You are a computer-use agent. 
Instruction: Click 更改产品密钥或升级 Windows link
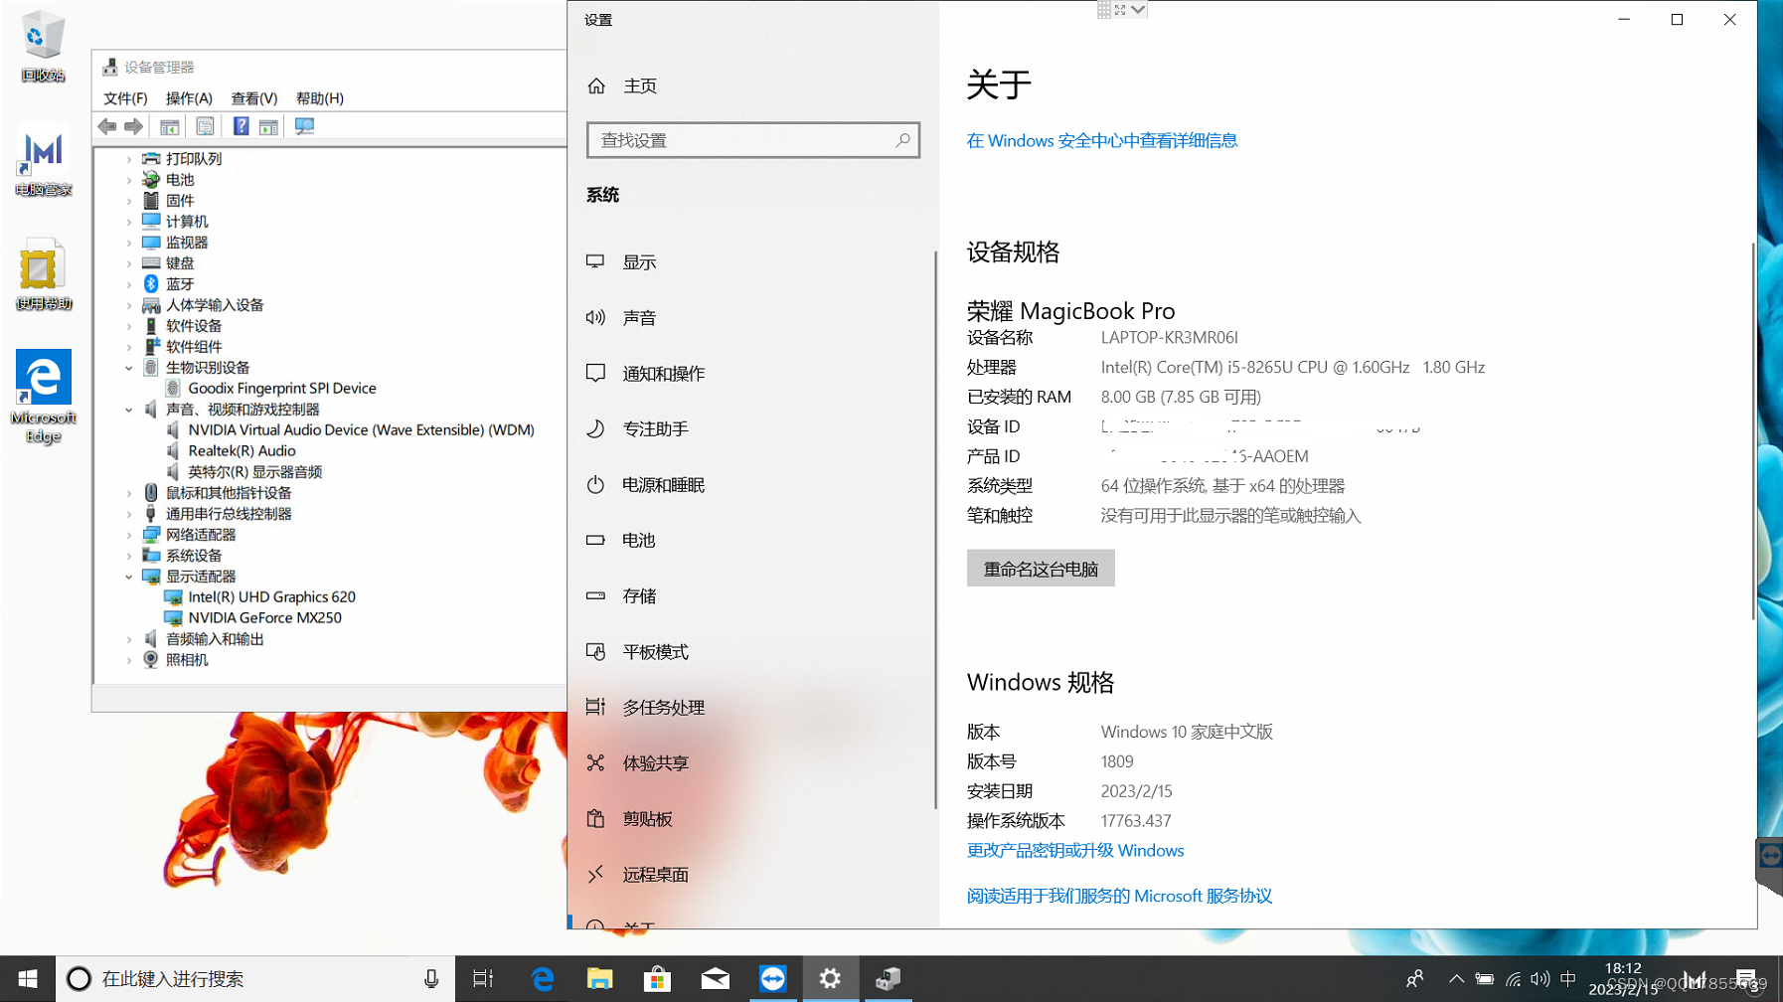[1075, 851]
